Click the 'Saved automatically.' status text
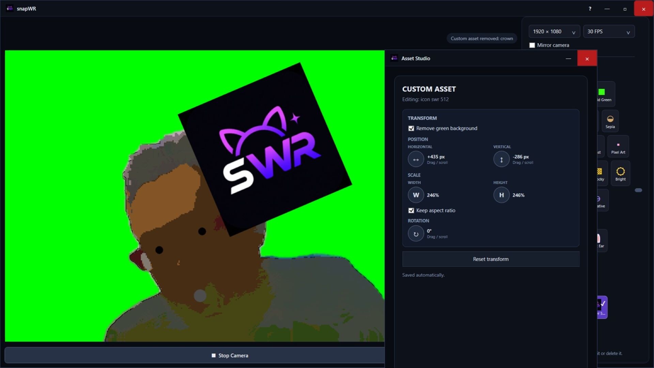This screenshot has width=654, height=368. point(423,275)
